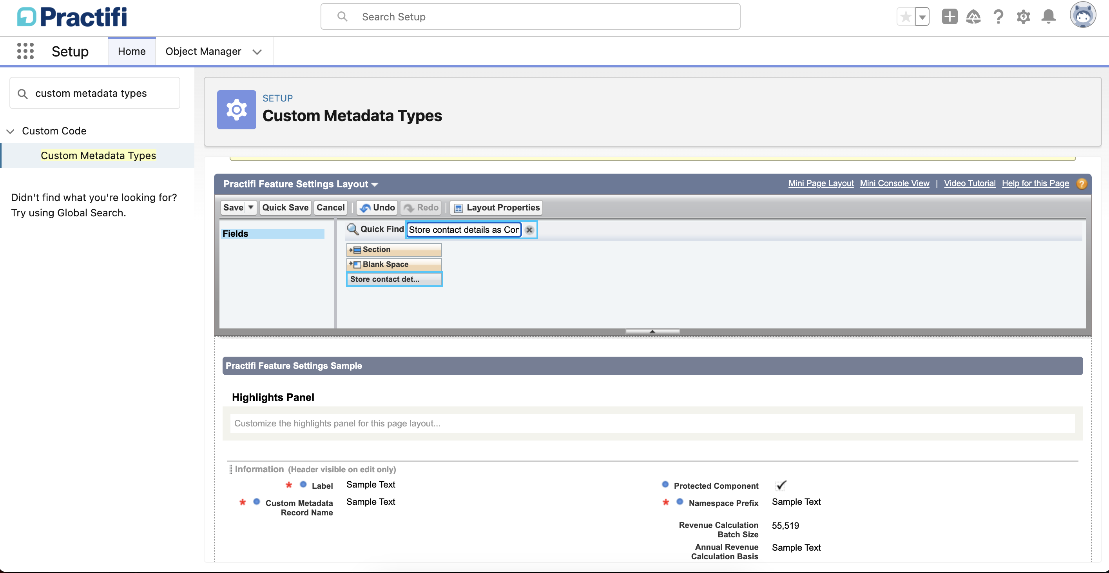
Task: Click the Practifi Feature Settings Sample header
Action: (x=652, y=366)
